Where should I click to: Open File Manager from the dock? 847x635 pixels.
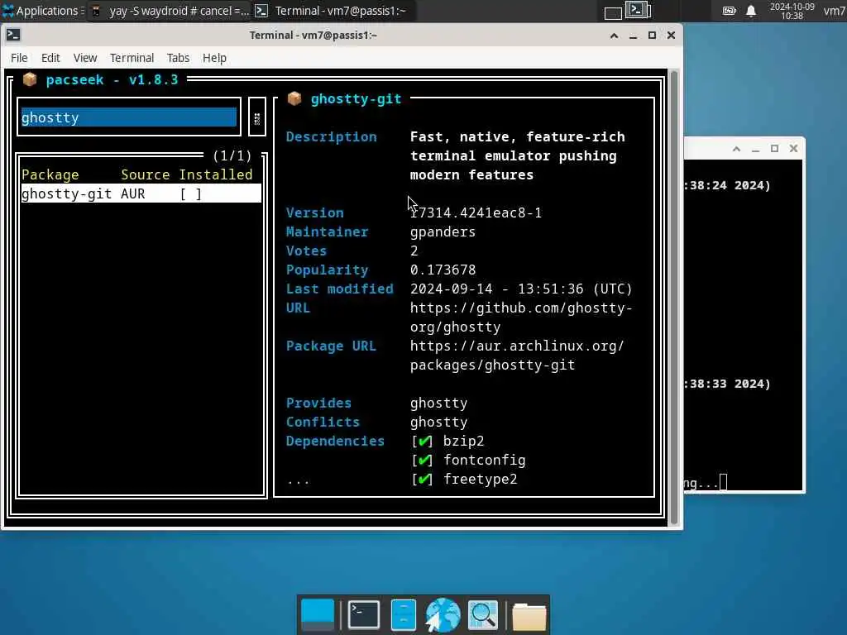tap(403, 615)
